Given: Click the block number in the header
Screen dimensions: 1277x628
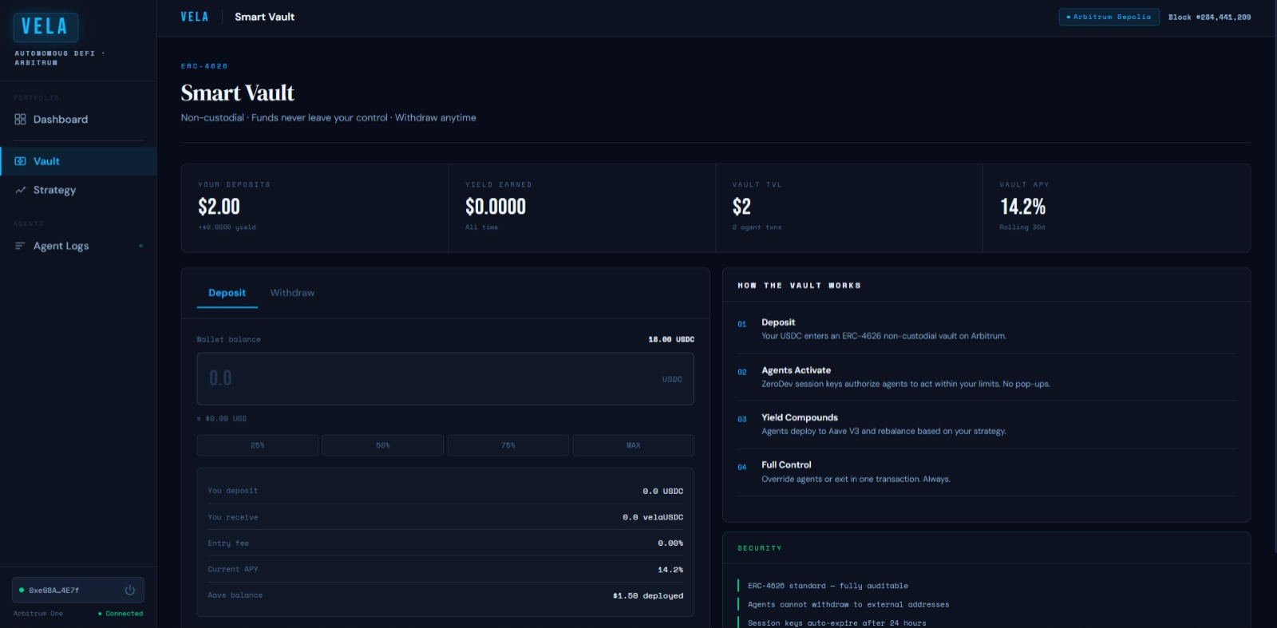Looking at the screenshot, I should coord(1210,17).
